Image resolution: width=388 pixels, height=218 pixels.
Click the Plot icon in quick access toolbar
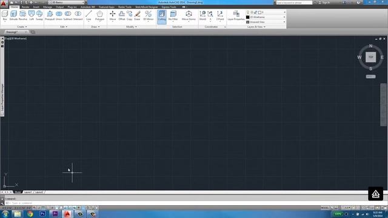click(x=31, y=2)
